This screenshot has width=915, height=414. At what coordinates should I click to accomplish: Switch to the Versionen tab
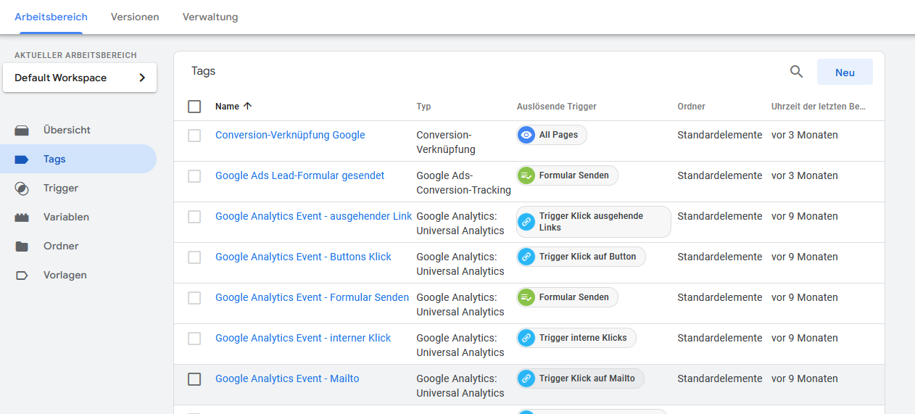coord(135,17)
